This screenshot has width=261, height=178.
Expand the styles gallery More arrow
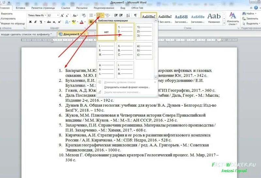point(224,23)
